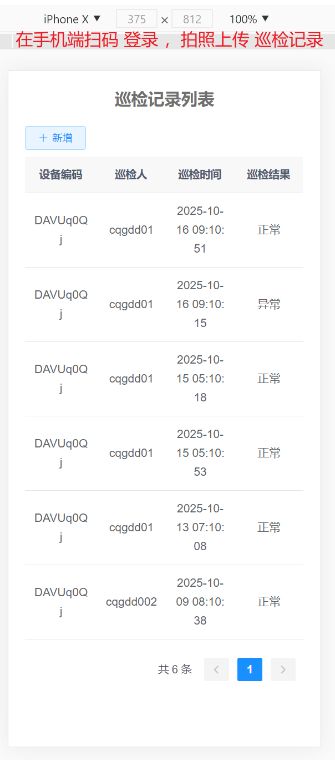Open the iPhone X device dropdown
The height and width of the screenshot is (760, 335).
[72, 19]
